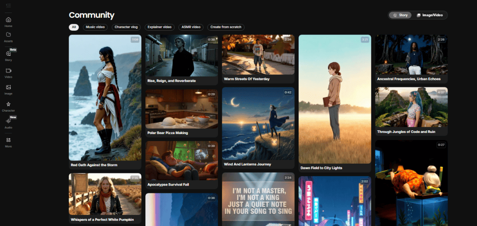Image resolution: width=477 pixels, height=226 pixels.
Task: Click the Create from scratch button
Action: pos(226,27)
